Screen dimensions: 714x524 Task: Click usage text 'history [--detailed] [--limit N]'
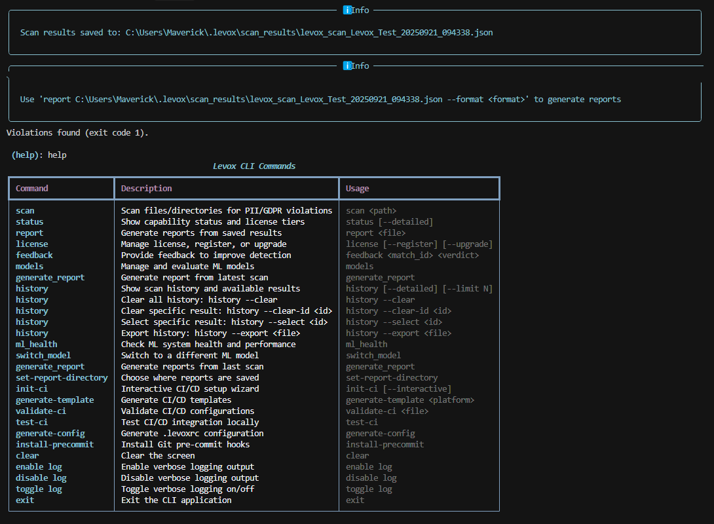tap(419, 289)
